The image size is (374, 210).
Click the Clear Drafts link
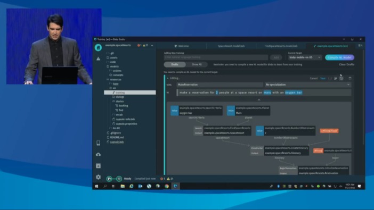coord(346,64)
